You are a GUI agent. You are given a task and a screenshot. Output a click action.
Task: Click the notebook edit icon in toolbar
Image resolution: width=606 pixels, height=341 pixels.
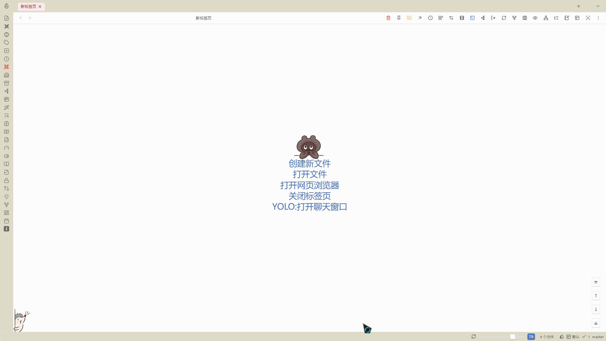(567, 18)
